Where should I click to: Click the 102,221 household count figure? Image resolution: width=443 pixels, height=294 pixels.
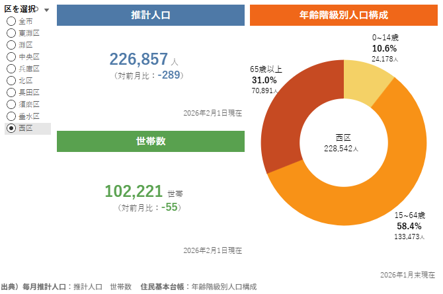tap(134, 192)
